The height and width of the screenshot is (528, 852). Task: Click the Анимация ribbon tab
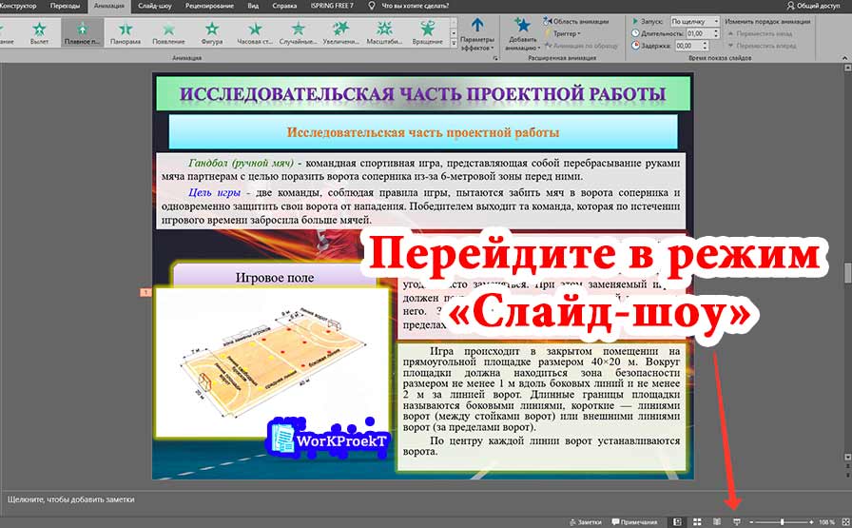pos(108,7)
